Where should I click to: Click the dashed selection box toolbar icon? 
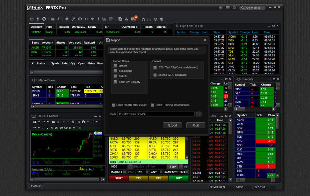point(149,19)
